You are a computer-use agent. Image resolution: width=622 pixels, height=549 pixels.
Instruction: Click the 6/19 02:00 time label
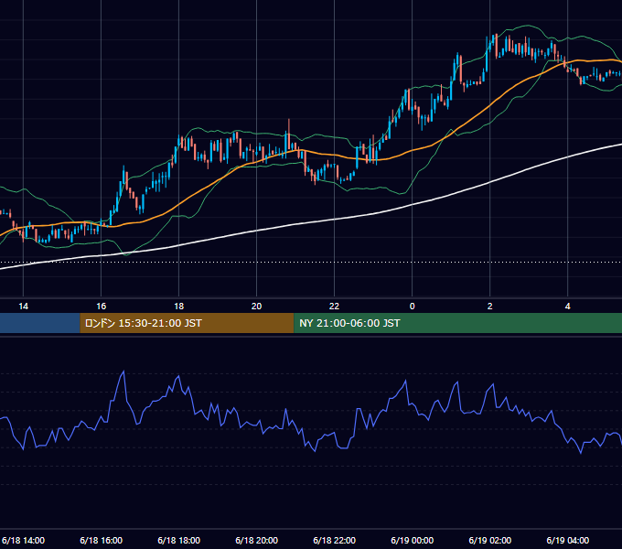[490, 540]
